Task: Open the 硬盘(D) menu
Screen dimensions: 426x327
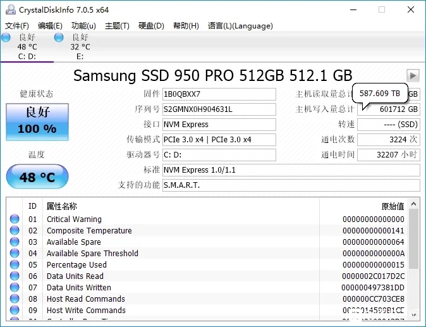Action: point(151,26)
